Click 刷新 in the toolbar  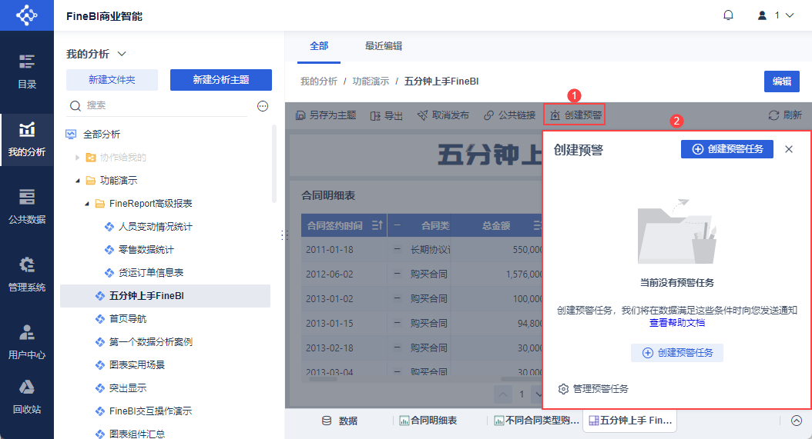pyautogui.click(x=785, y=115)
